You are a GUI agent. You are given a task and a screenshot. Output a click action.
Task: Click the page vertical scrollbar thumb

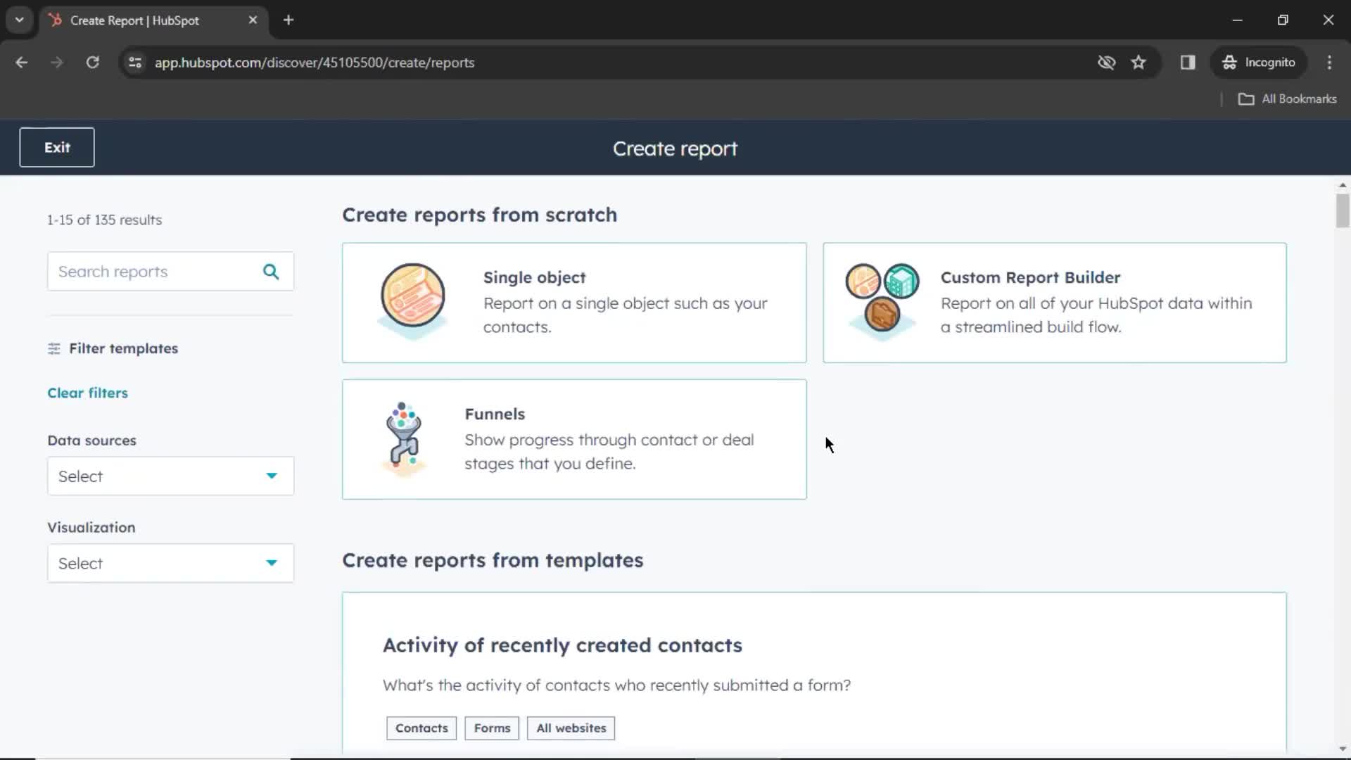(1343, 210)
